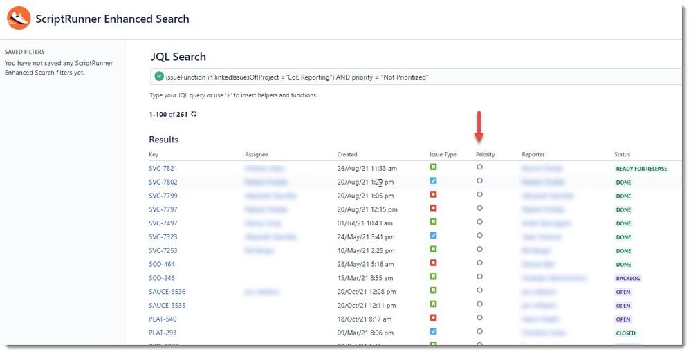Click the 1-100 of 261 results count
The height and width of the screenshot is (354, 691).
point(168,115)
